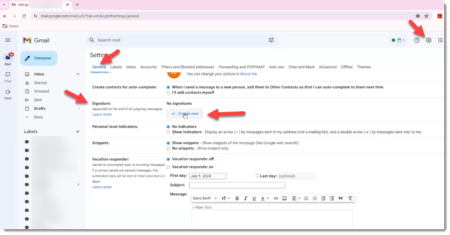Apply quote formatting

point(340,198)
